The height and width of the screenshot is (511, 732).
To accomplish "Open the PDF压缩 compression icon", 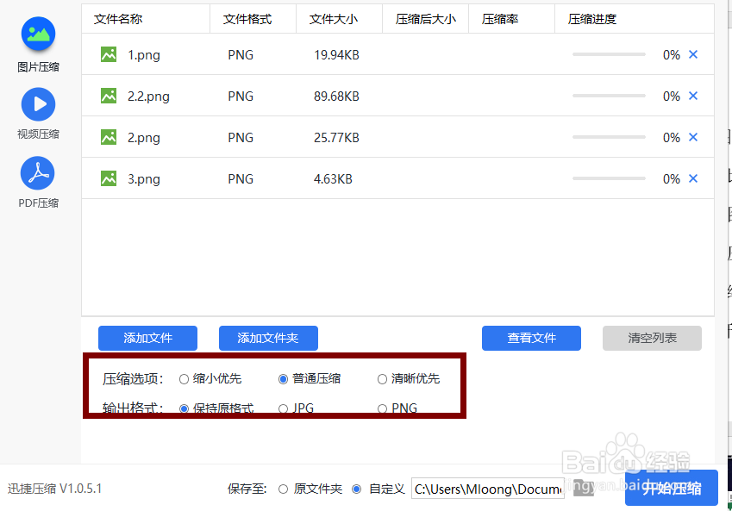I will click(x=38, y=173).
